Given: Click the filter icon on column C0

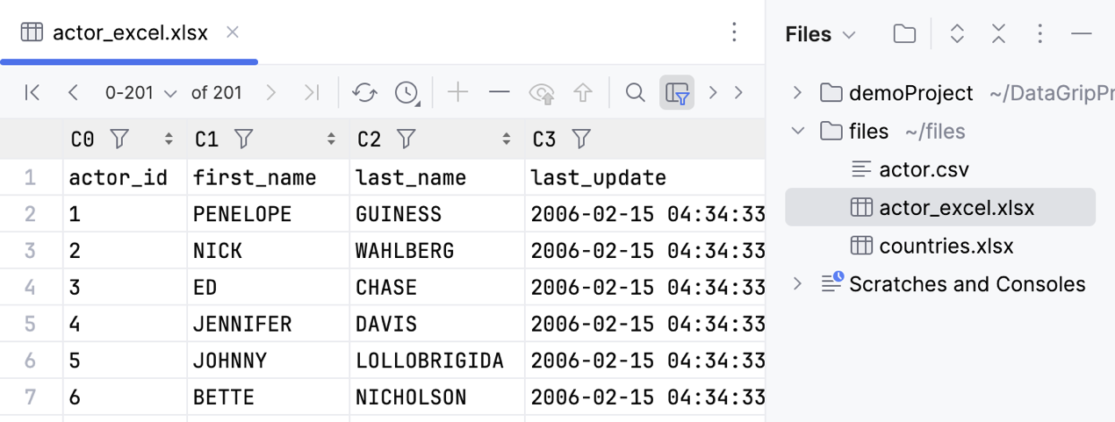Looking at the screenshot, I should 119,139.
